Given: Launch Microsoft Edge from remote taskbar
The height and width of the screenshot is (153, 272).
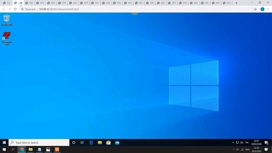Looking at the screenshot, I should coord(91,143).
